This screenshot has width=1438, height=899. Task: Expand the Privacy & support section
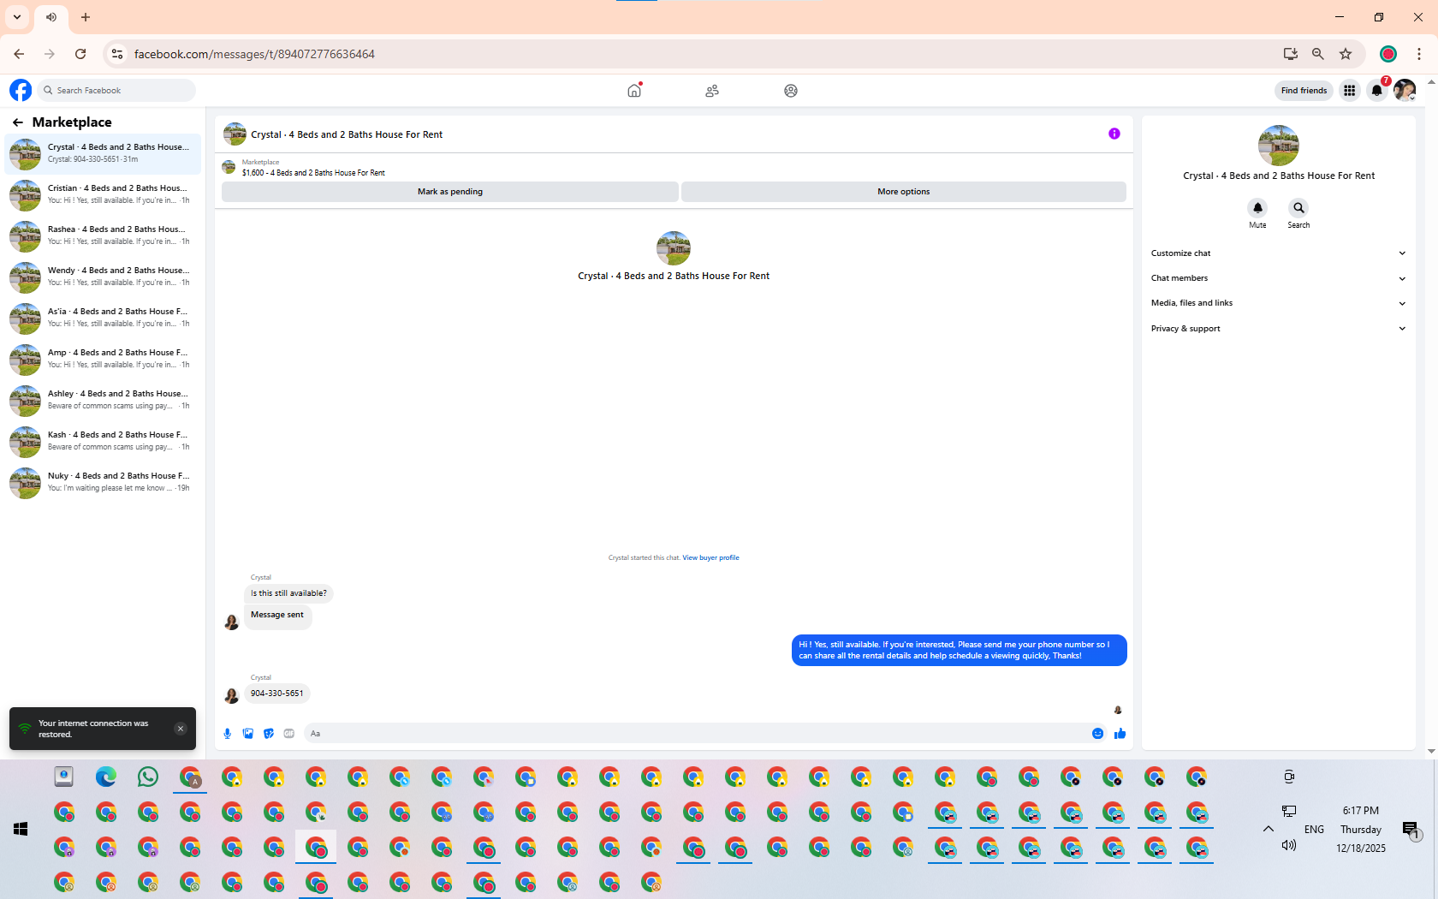tap(1279, 329)
